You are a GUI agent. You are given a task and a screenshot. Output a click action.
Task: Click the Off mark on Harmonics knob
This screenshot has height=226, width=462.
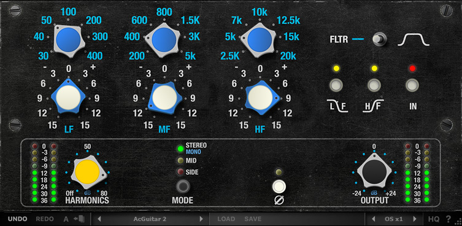pyautogui.click(x=70, y=193)
